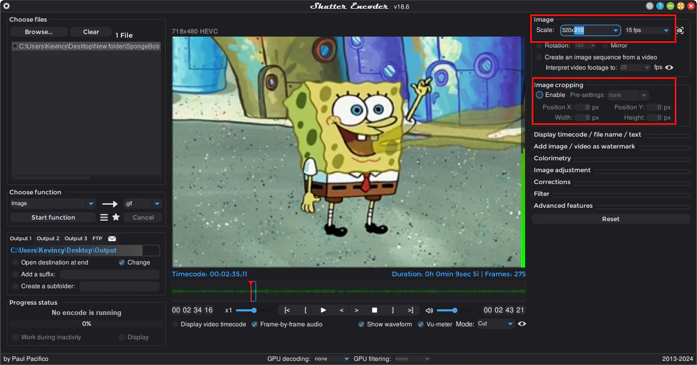Viewport: 697px width, 365px height.
Task: Enable the Rotation option
Action: point(540,45)
